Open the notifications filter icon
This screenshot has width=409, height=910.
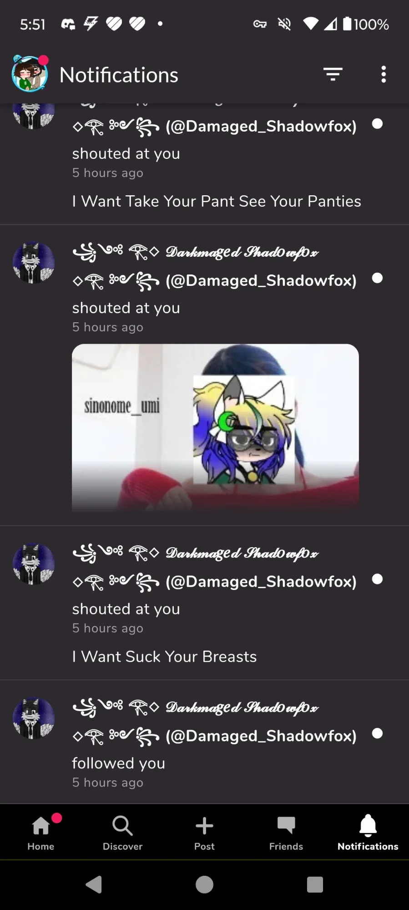(333, 74)
